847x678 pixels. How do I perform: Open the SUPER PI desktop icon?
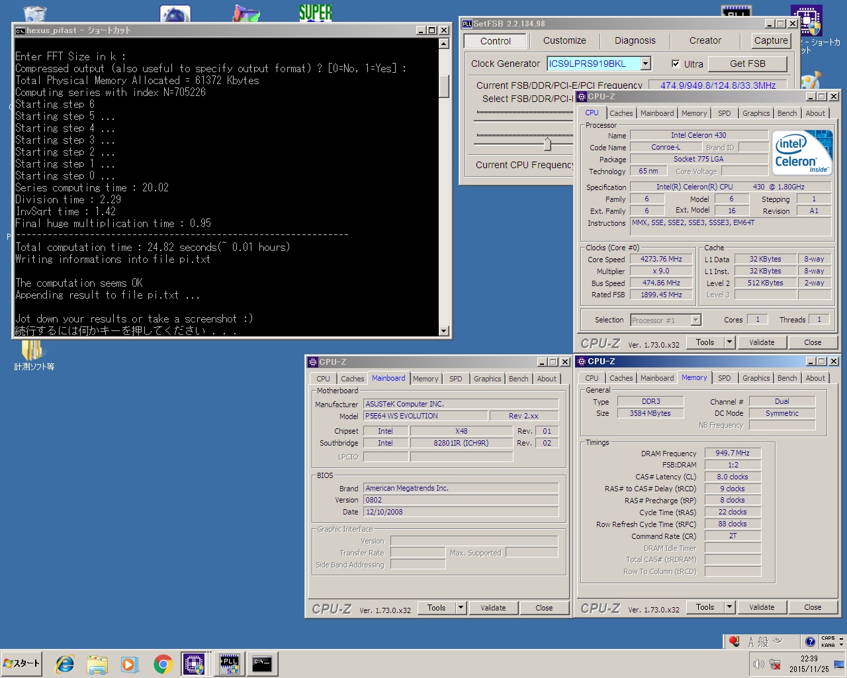[x=316, y=12]
